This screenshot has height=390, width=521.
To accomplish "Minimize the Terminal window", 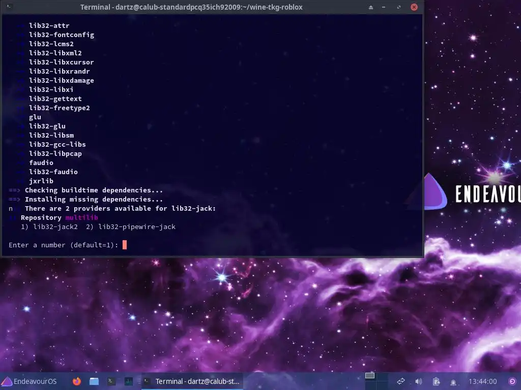I will click(x=384, y=7).
